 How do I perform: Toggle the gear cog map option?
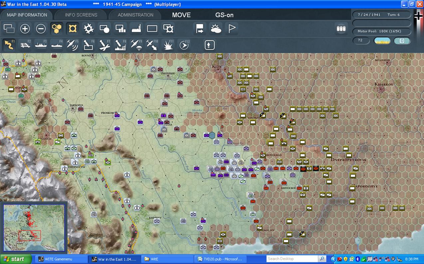click(x=89, y=29)
